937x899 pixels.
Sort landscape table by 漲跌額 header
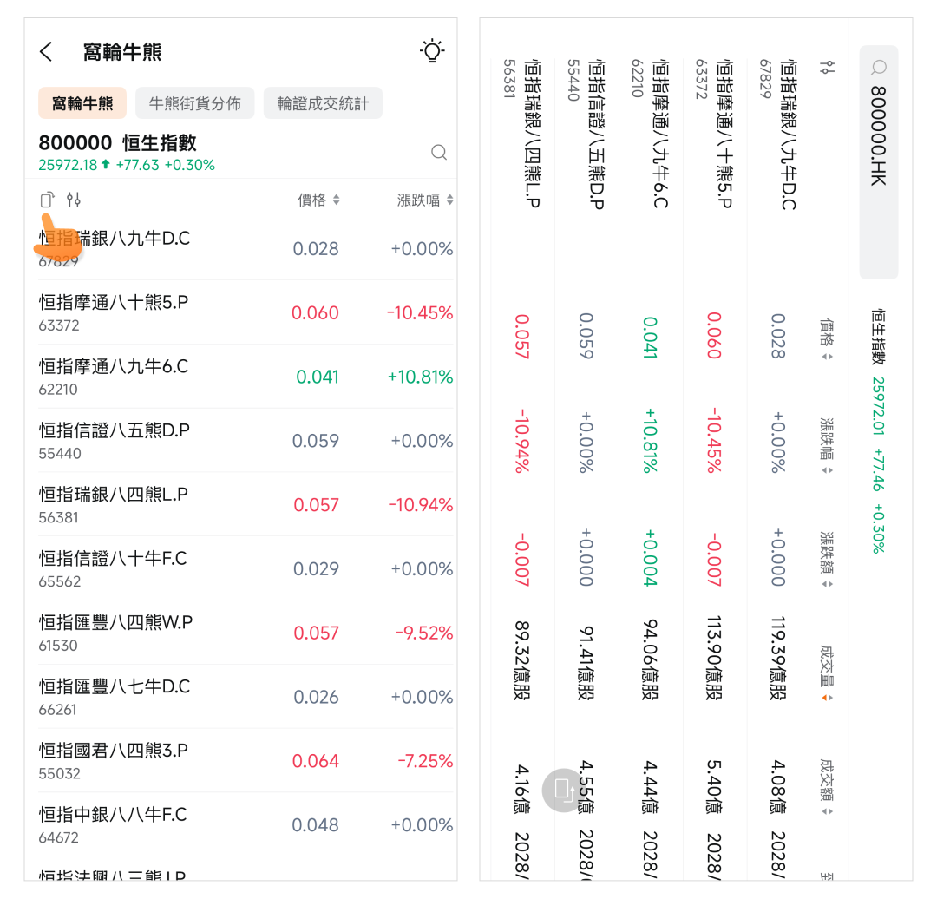tap(828, 560)
